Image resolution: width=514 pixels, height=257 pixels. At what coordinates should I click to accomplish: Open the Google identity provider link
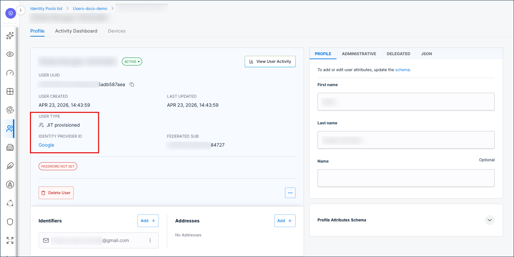[46, 145]
